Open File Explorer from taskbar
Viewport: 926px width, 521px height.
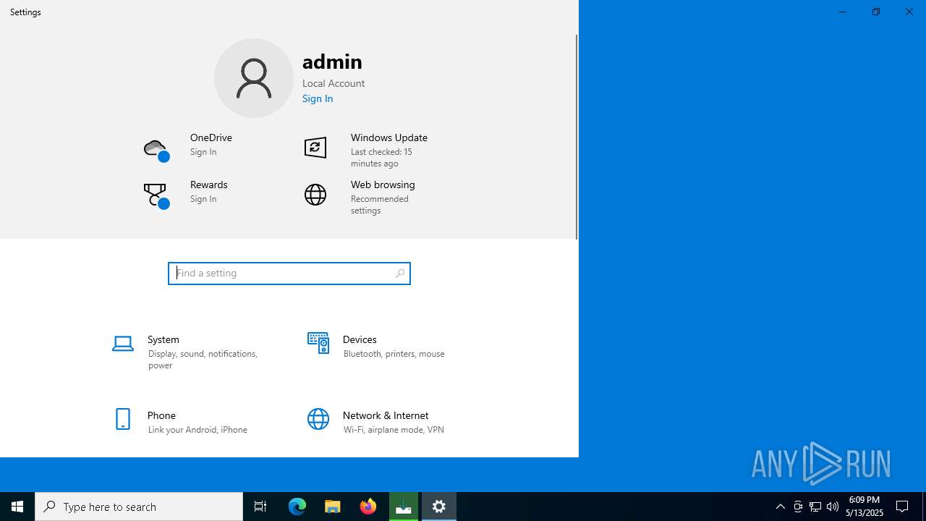[x=333, y=507]
